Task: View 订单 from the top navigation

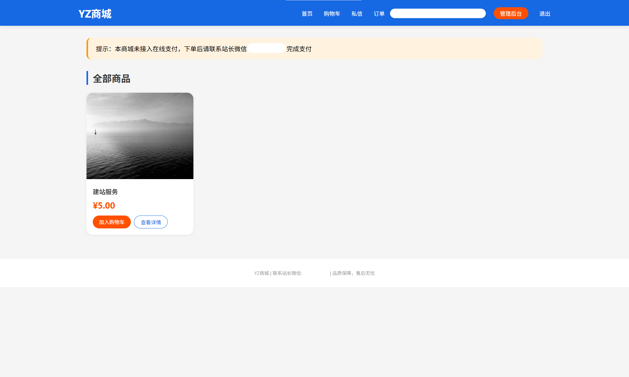Action: [379, 14]
